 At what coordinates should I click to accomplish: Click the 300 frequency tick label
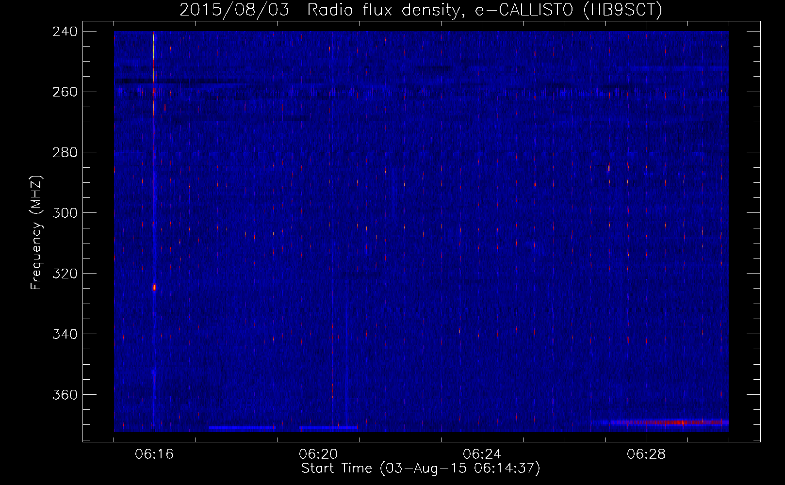65,213
